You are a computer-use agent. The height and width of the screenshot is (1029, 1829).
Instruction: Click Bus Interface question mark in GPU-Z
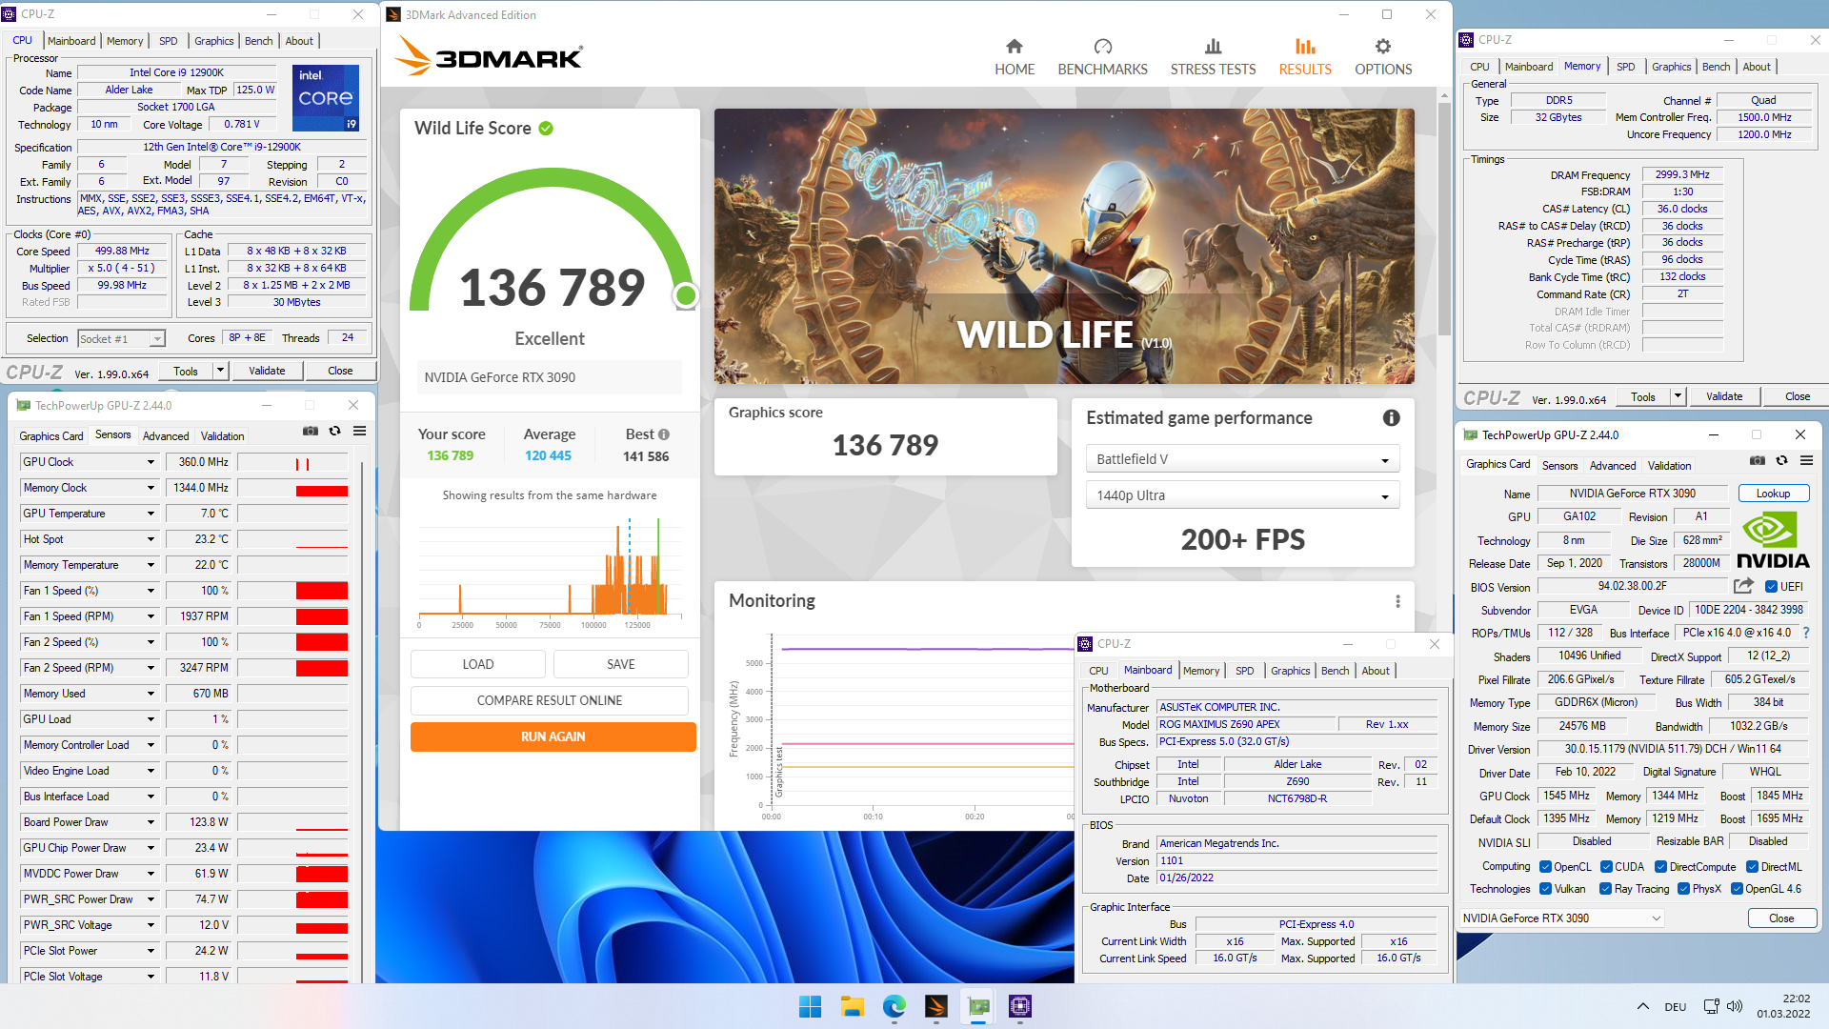coord(1806,633)
